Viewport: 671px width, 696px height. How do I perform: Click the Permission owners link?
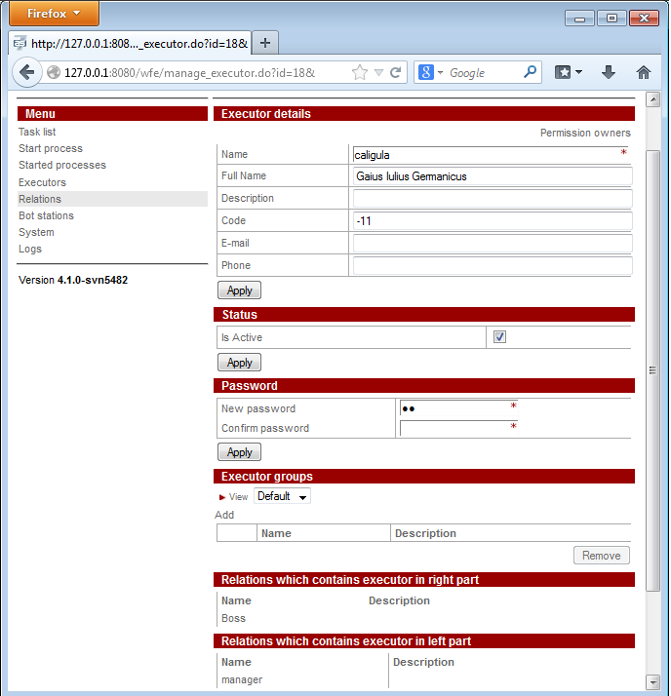585,133
